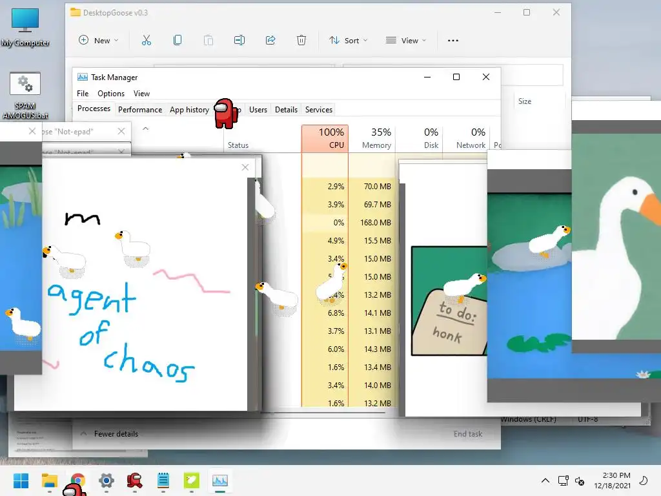This screenshot has width=661, height=496.
Task: Open the View dropdown in Explorer
Action: [406, 40]
